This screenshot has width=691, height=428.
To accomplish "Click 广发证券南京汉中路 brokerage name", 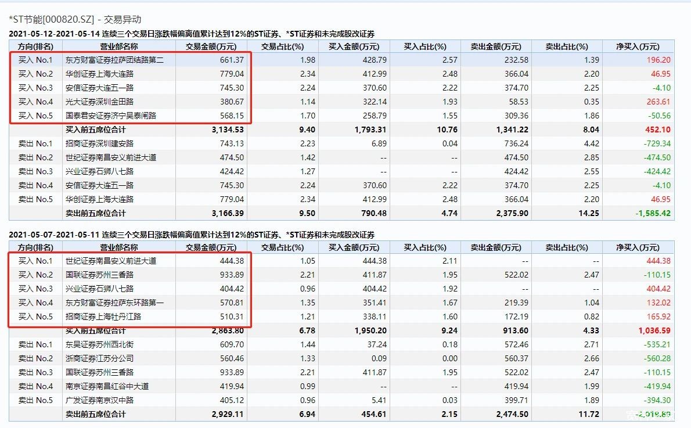I will [100, 400].
